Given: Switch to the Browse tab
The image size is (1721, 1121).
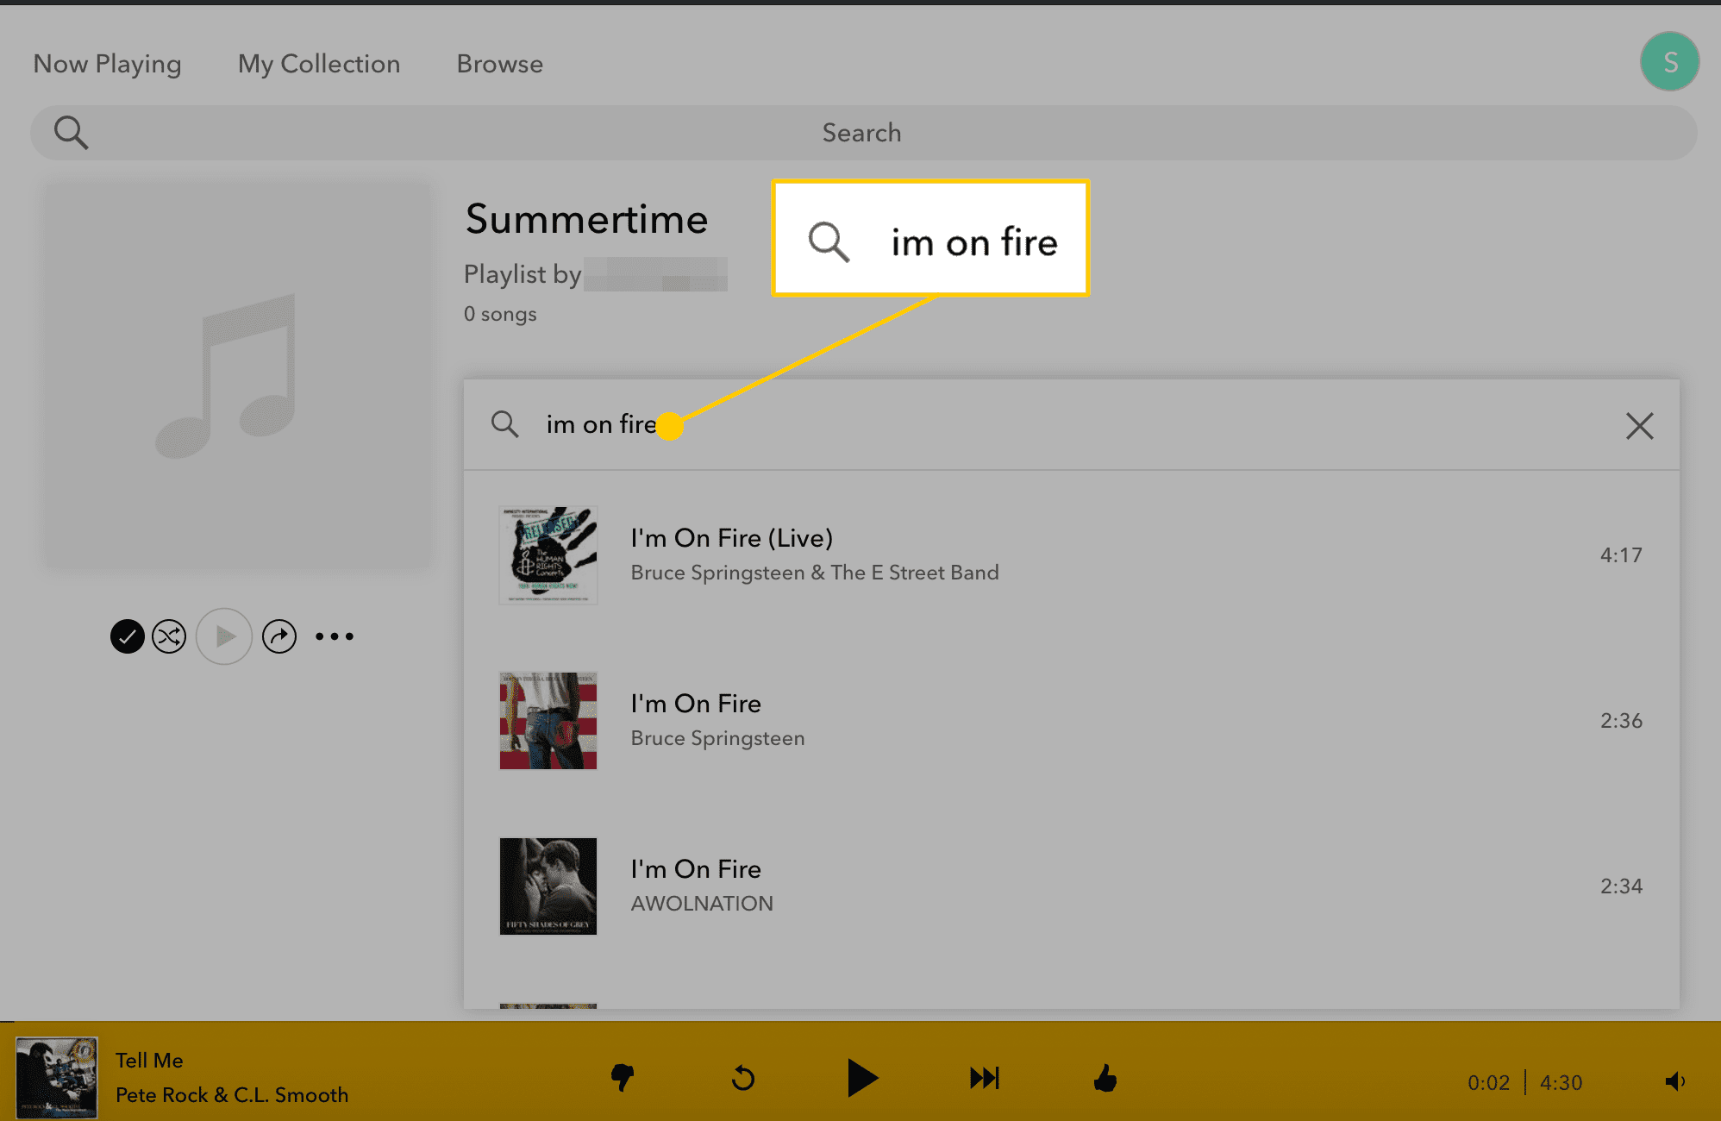Looking at the screenshot, I should click(500, 64).
